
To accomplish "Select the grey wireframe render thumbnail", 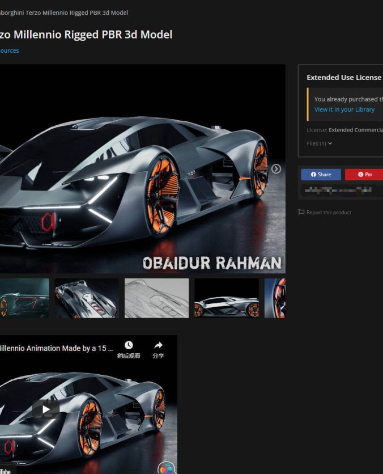I will (156, 298).
